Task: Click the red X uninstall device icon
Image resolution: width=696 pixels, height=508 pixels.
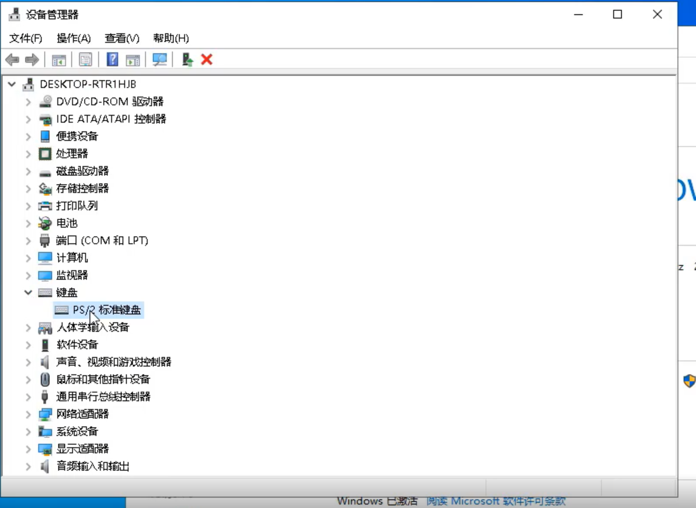Action: (207, 60)
